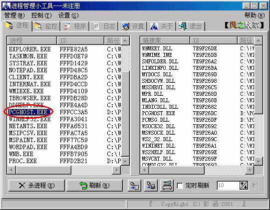This screenshot has width=270, height=210.
Task: Click the 刷新(R) refresh button
Action: (94, 186)
